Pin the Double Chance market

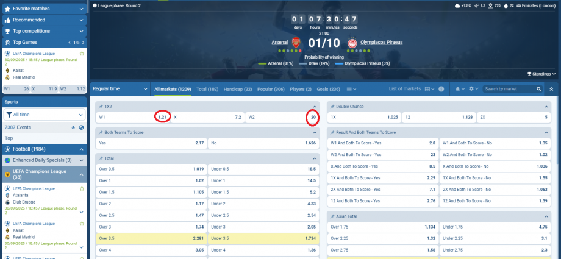[x=333, y=107]
